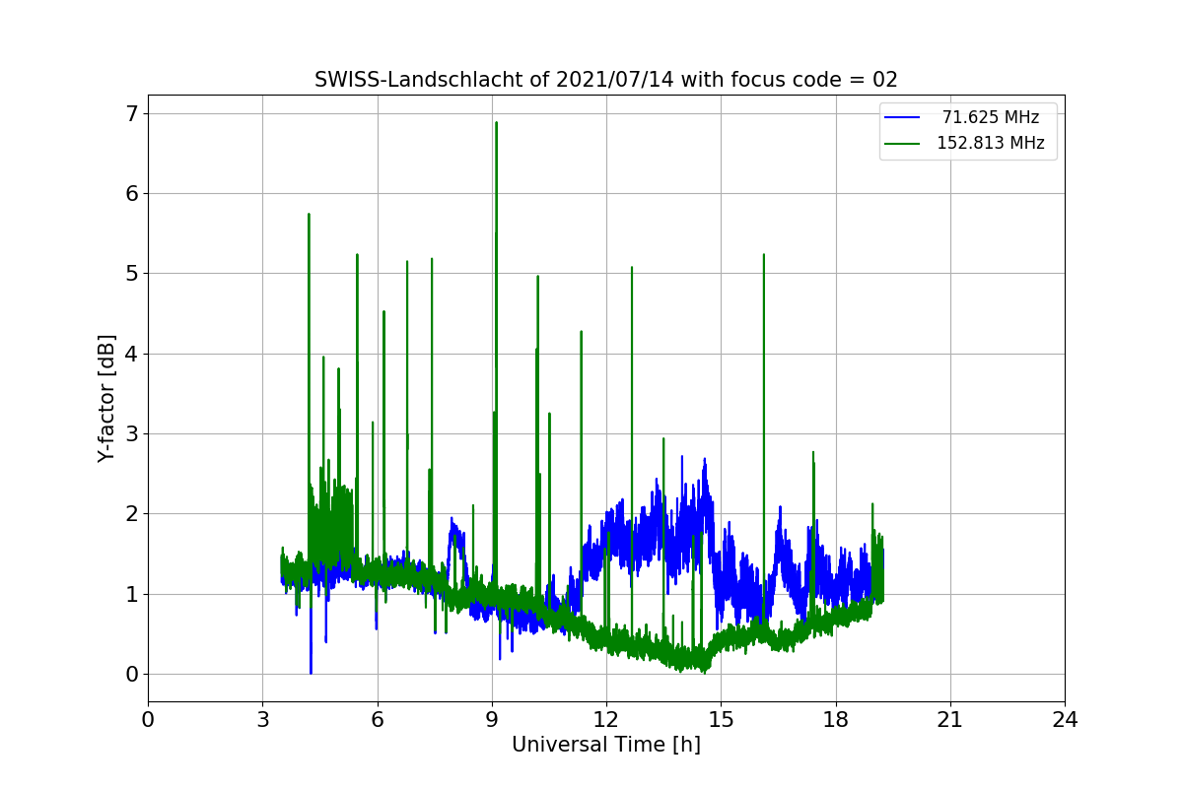Screen dimensions: 1183x788
Task: Click the green line sample in legend
Action: pos(902,143)
